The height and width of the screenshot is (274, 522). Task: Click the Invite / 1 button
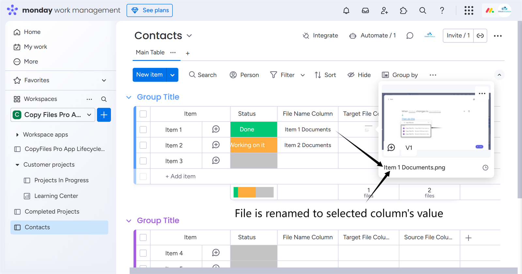(458, 36)
